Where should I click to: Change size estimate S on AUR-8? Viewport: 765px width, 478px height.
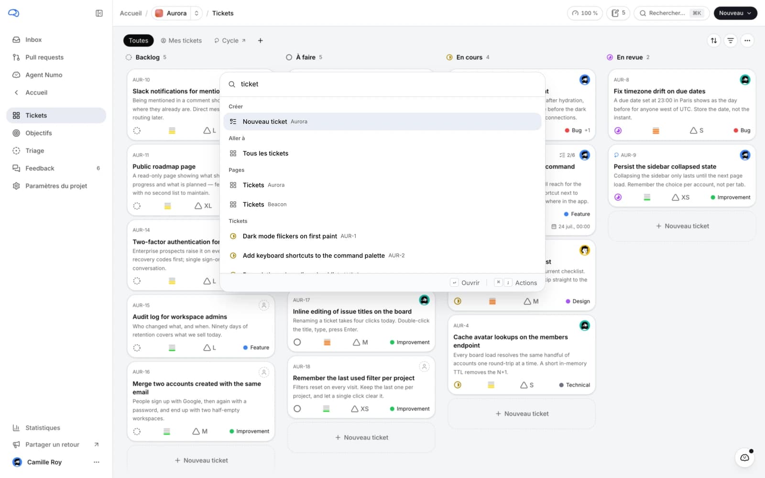pyautogui.click(x=697, y=130)
